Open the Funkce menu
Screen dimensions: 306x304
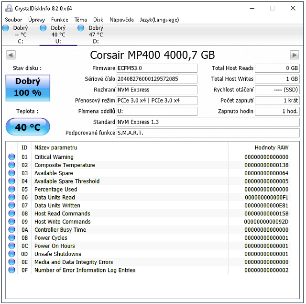(59, 20)
